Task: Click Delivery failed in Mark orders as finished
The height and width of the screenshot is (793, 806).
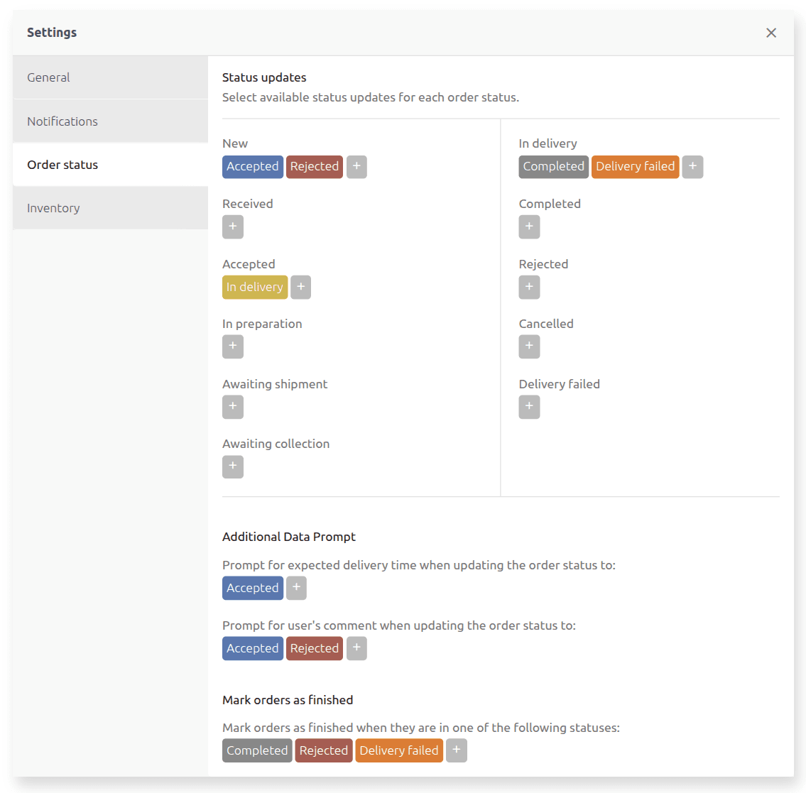Action: click(x=398, y=750)
